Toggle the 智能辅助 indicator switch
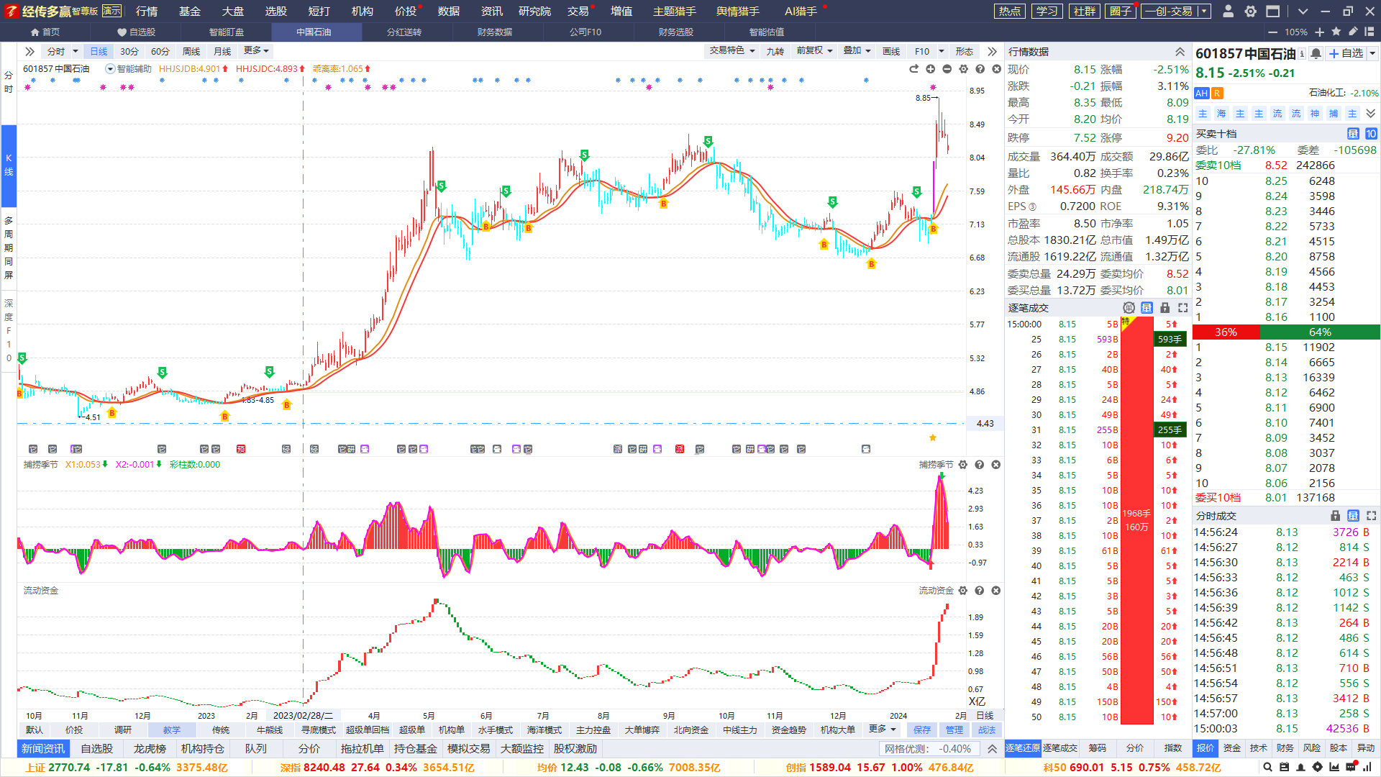The image size is (1381, 777). click(x=110, y=69)
